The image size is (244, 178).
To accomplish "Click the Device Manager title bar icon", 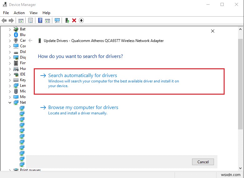I will [5, 4].
